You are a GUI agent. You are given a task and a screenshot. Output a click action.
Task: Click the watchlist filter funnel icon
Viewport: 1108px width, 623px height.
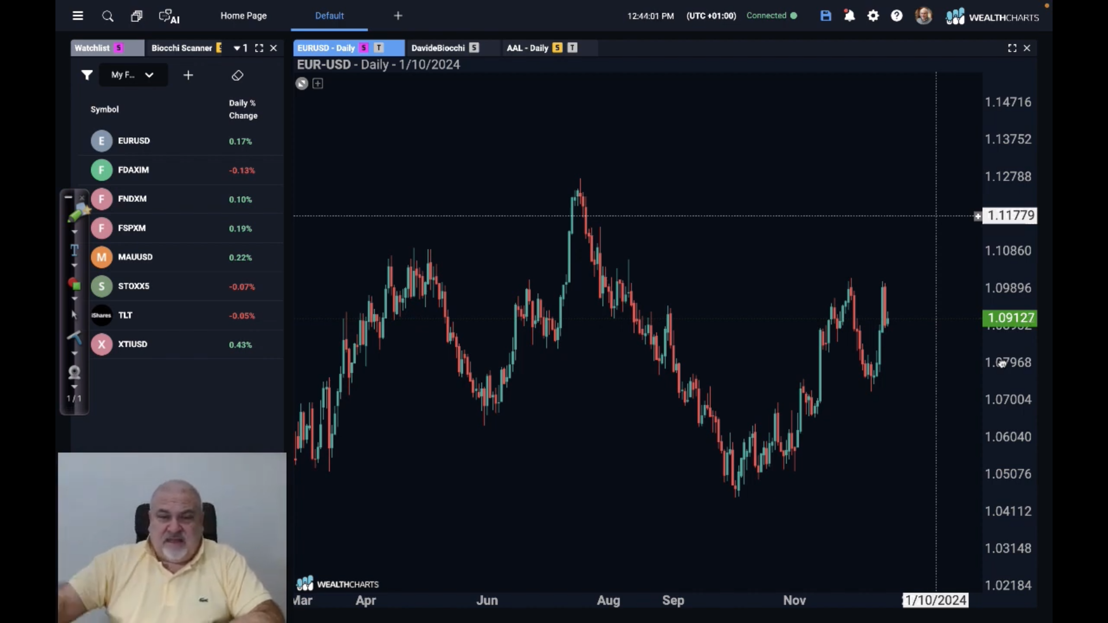tap(87, 75)
